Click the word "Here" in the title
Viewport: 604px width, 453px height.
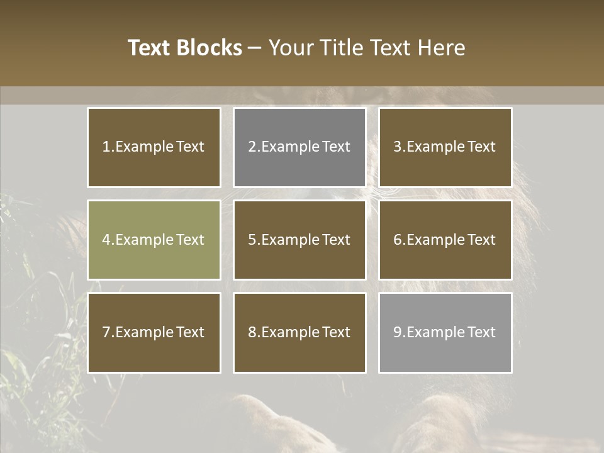coord(442,48)
